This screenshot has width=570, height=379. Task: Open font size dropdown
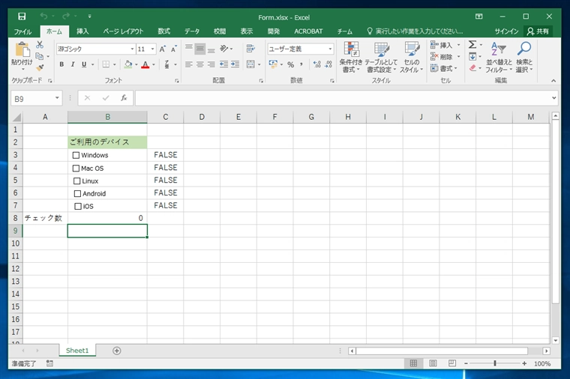pos(153,49)
